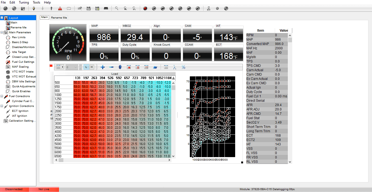Select Basic 2-Step in the tree

pyautogui.click(x=20, y=42)
